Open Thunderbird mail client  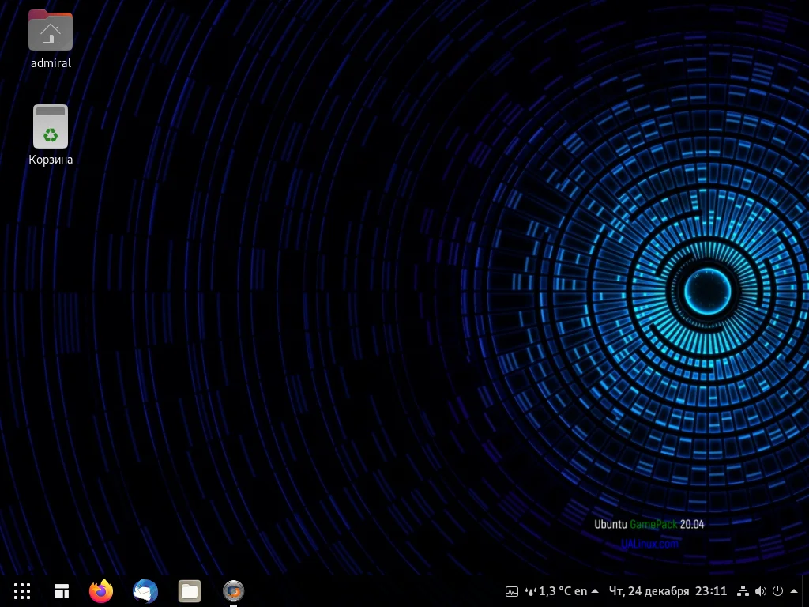(145, 591)
